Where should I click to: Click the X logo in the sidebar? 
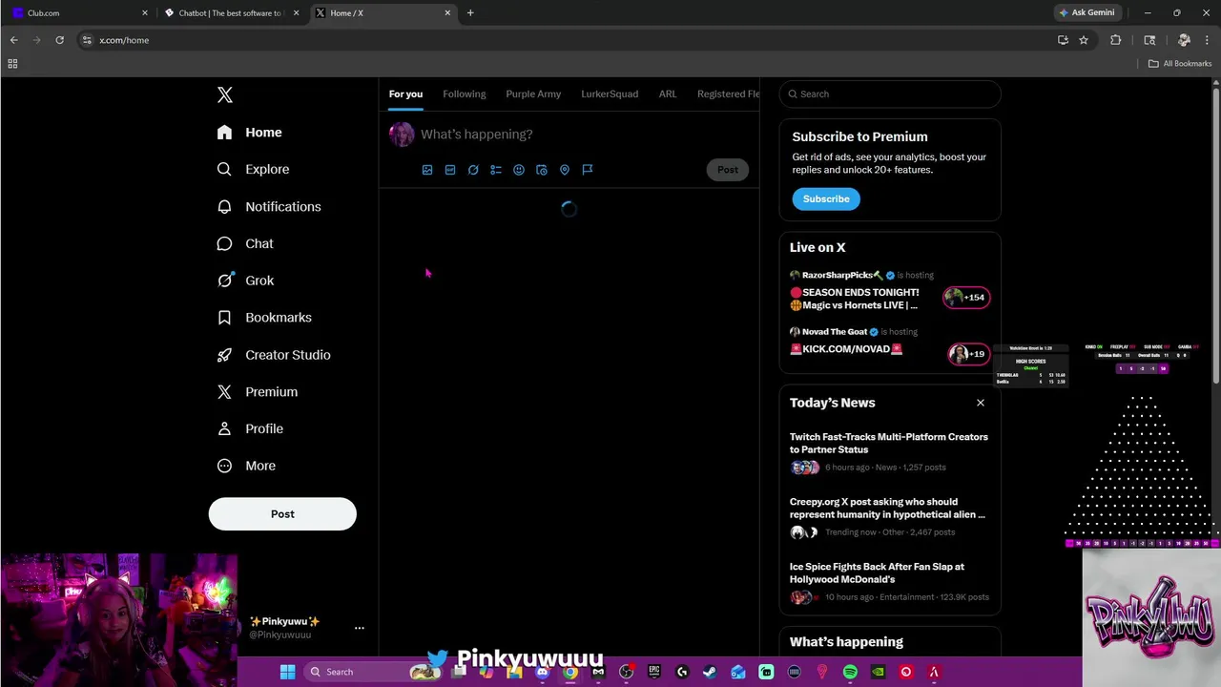(225, 94)
